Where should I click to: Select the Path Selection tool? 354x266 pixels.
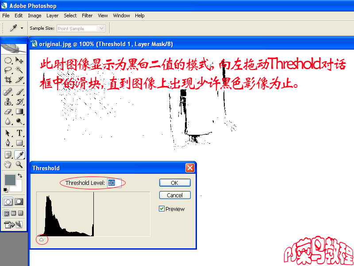pyautogui.click(x=8, y=133)
